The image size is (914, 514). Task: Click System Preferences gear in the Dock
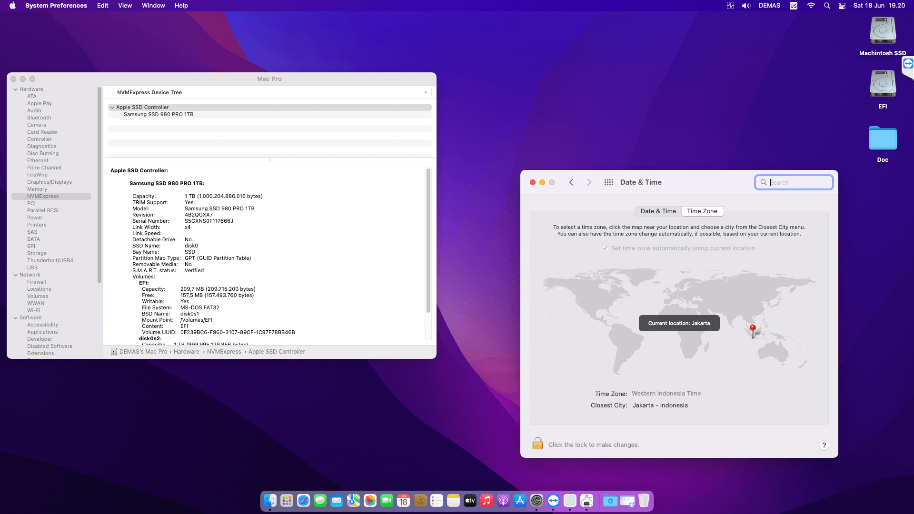click(x=536, y=501)
